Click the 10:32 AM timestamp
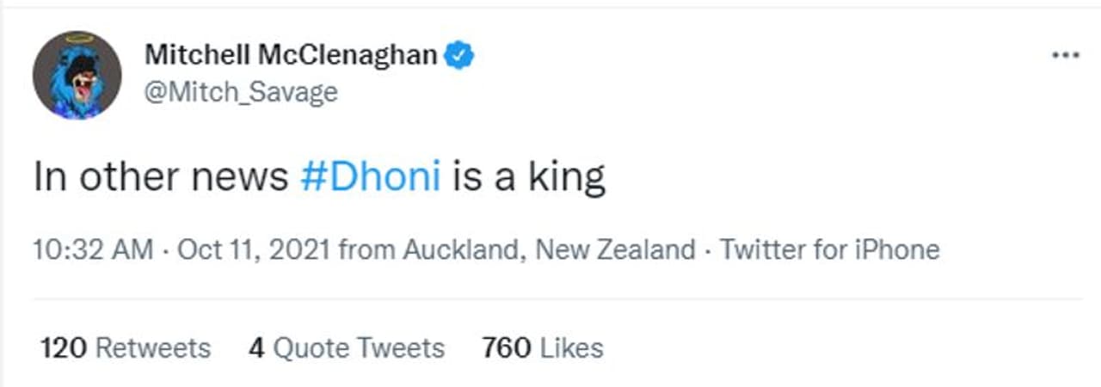Viewport: 1101px width, 387px height. tap(93, 250)
